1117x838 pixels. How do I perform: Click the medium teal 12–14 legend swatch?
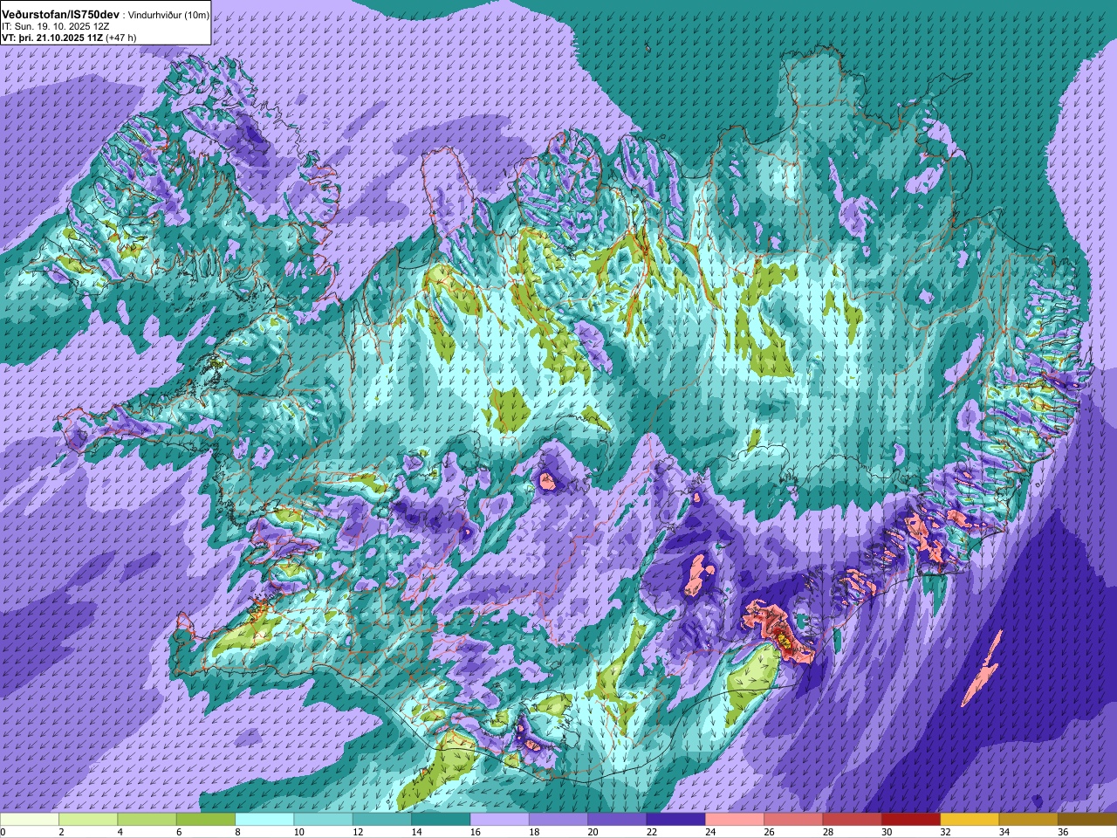(382, 820)
